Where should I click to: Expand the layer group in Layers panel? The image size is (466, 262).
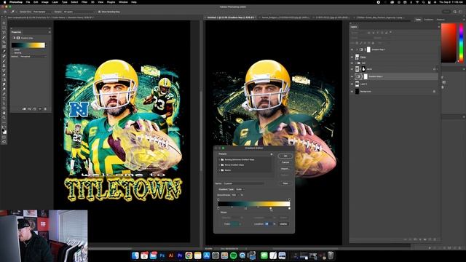pyautogui.click(x=356, y=63)
